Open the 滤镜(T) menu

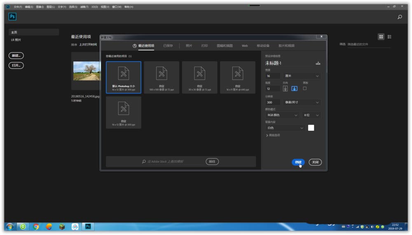point(84,7)
